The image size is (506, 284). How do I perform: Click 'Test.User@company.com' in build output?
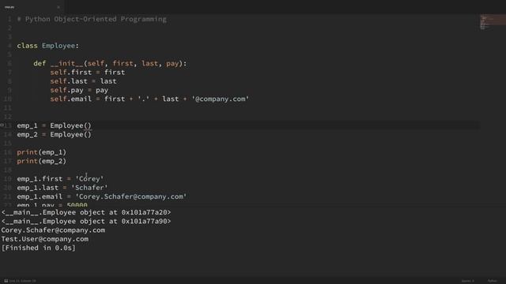point(45,239)
